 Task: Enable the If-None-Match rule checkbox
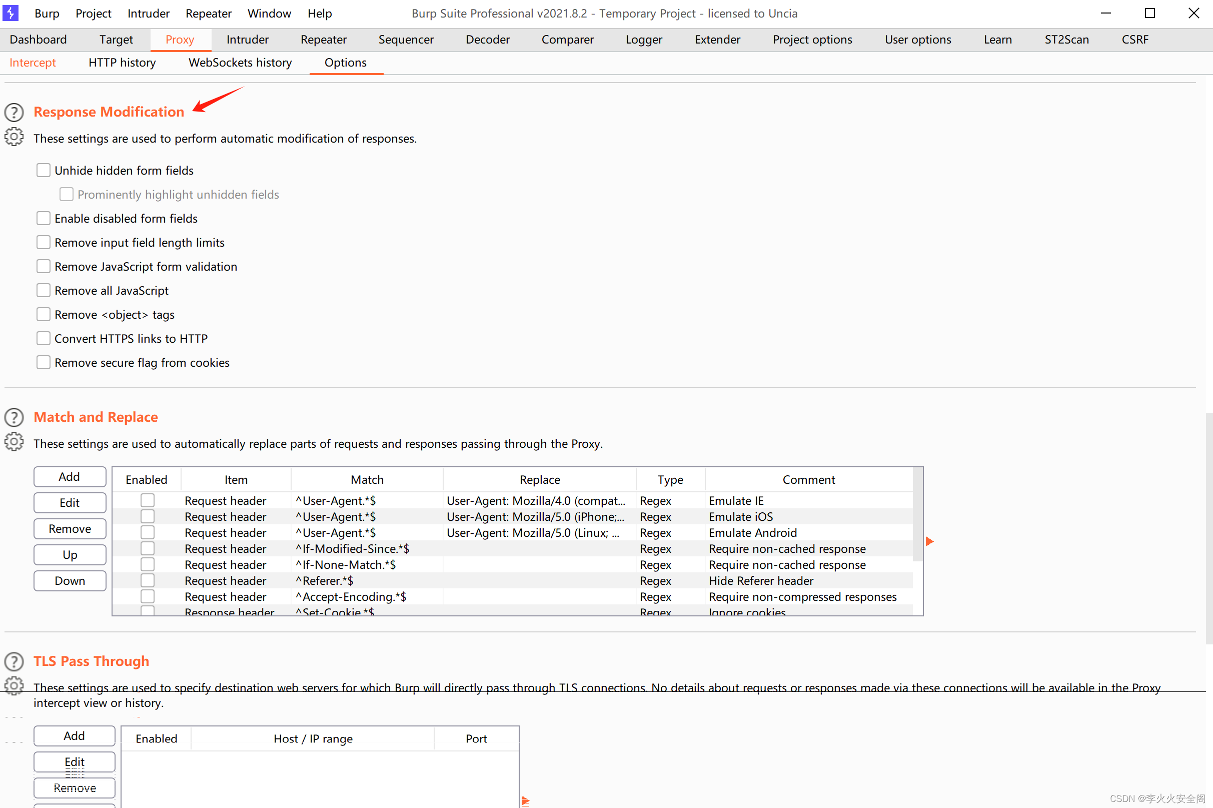pyautogui.click(x=148, y=564)
